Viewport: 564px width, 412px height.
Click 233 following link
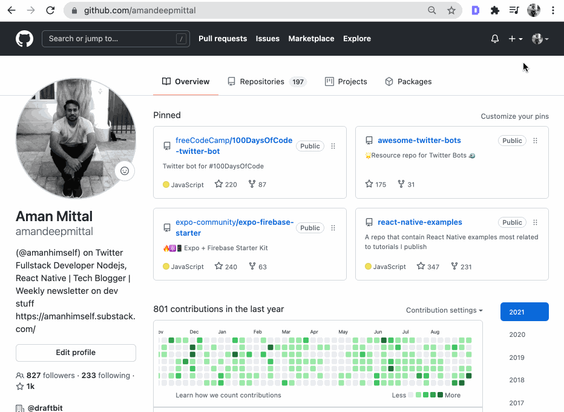click(106, 375)
